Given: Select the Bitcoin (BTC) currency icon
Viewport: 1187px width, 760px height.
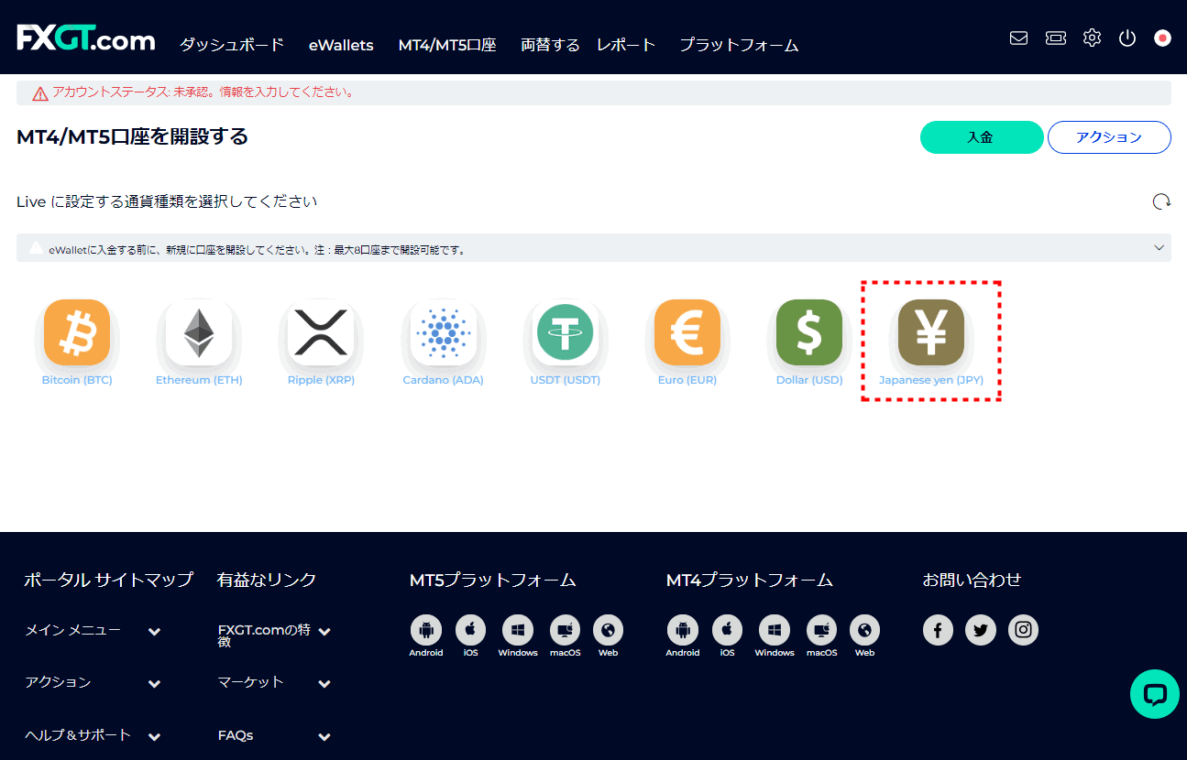Looking at the screenshot, I should [x=77, y=332].
